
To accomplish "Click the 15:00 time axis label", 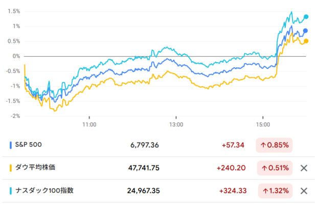I will (x=263, y=124).
